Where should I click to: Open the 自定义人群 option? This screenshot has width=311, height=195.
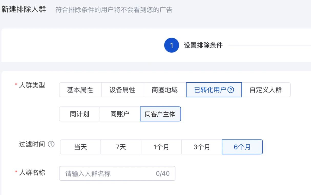(x=266, y=90)
